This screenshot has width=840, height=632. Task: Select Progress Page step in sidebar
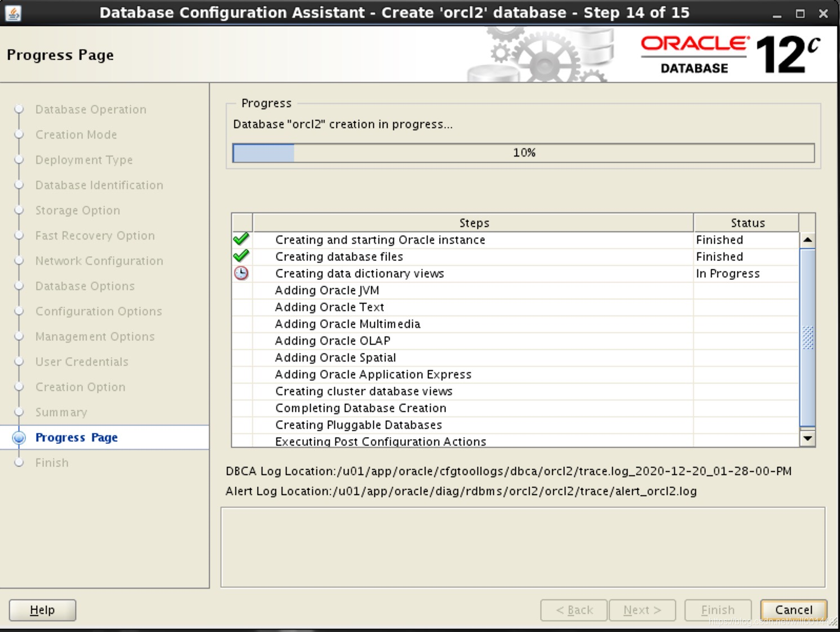tap(77, 438)
